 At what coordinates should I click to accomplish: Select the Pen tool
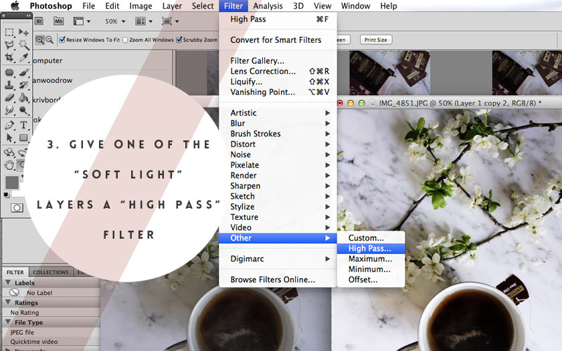point(9,125)
